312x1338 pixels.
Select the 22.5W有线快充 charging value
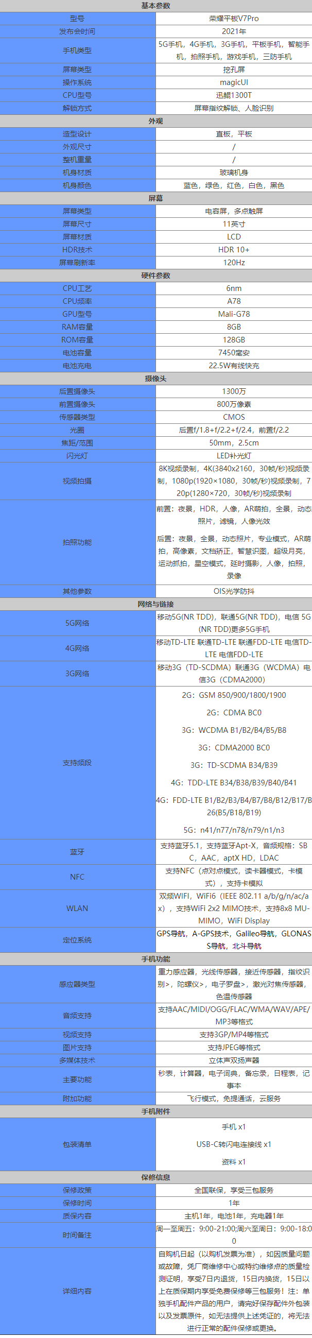pos(234,366)
